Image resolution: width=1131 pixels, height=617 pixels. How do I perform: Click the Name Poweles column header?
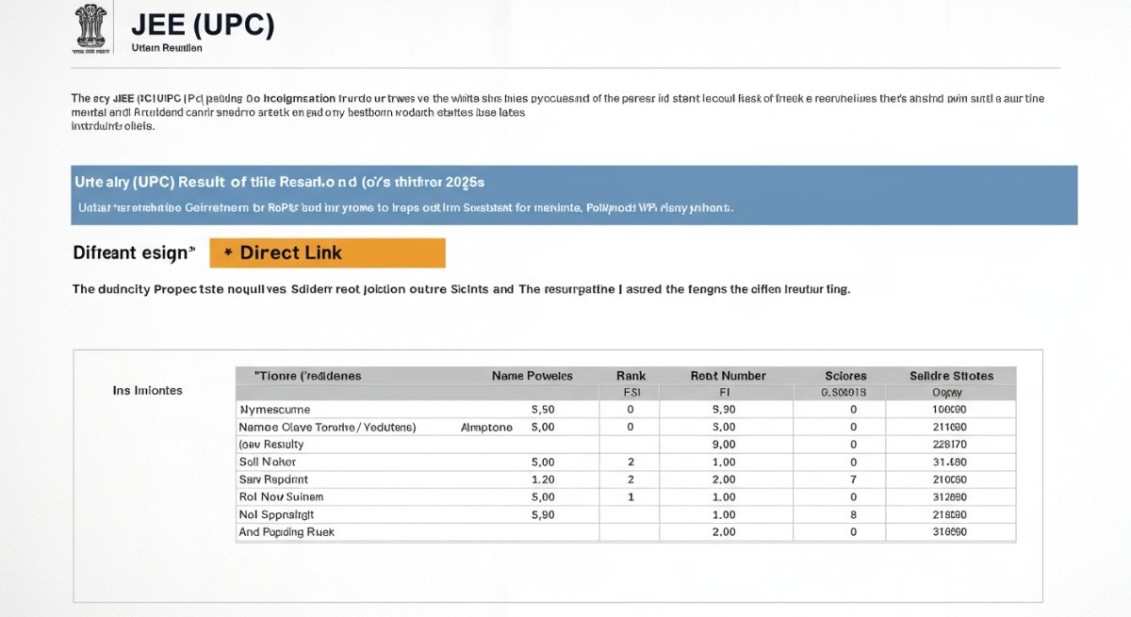[x=532, y=376]
